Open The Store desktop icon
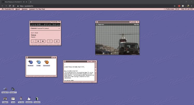194x105 pixels. click(21, 99)
